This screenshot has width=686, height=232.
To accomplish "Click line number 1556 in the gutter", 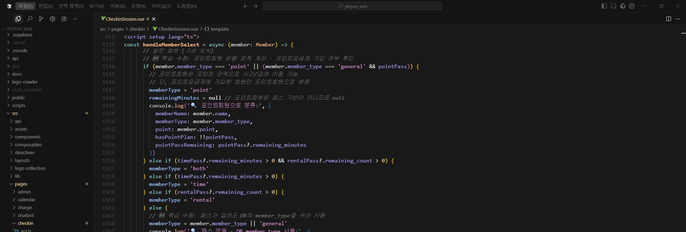I will pyautogui.click(x=109, y=161).
